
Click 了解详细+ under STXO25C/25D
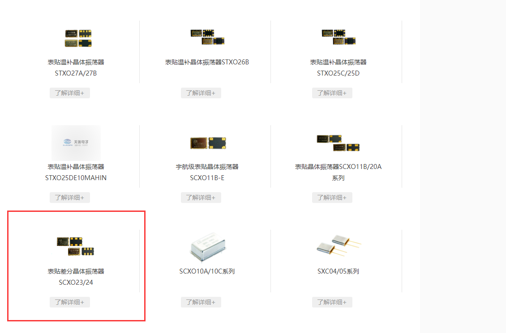point(332,93)
